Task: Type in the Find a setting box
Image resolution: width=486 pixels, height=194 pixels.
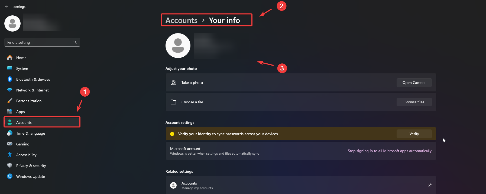Action: [x=39, y=42]
